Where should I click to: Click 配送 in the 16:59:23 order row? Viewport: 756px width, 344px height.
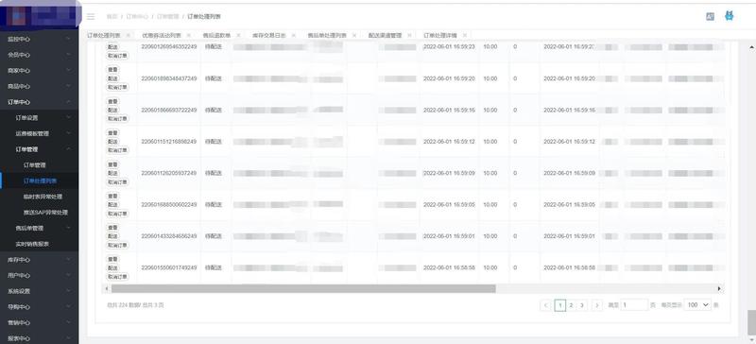pyautogui.click(x=112, y=47)
